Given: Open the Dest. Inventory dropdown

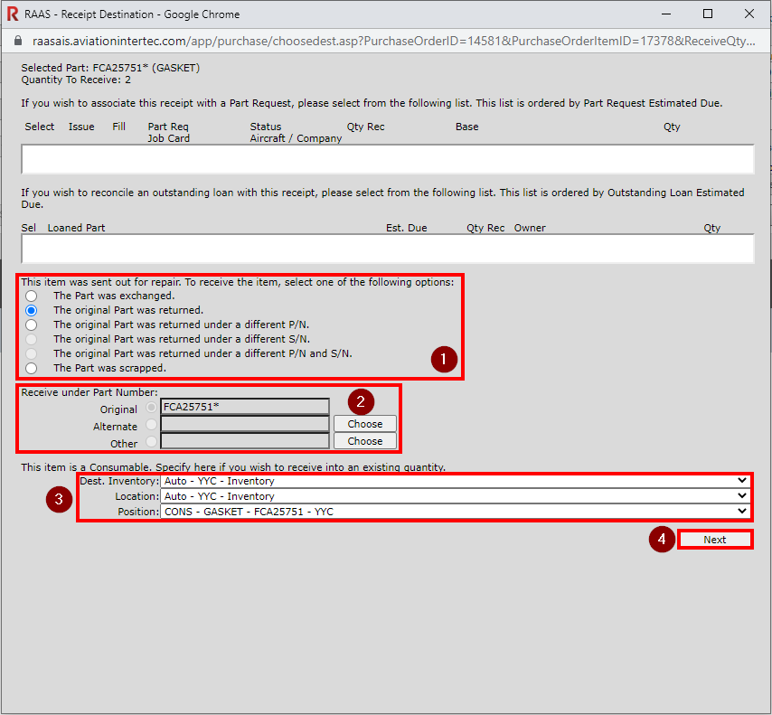Looking at the screenshot, I should coord(456,482).
